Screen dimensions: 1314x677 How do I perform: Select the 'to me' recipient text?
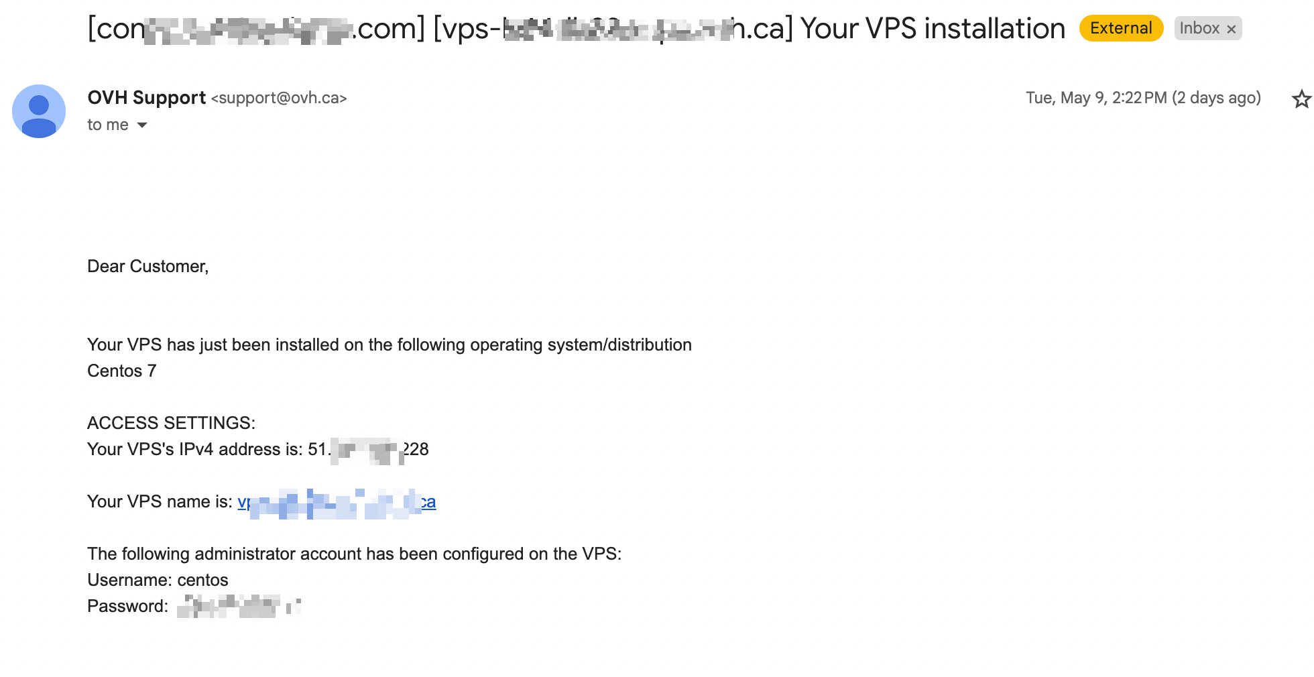click(108, 125)
